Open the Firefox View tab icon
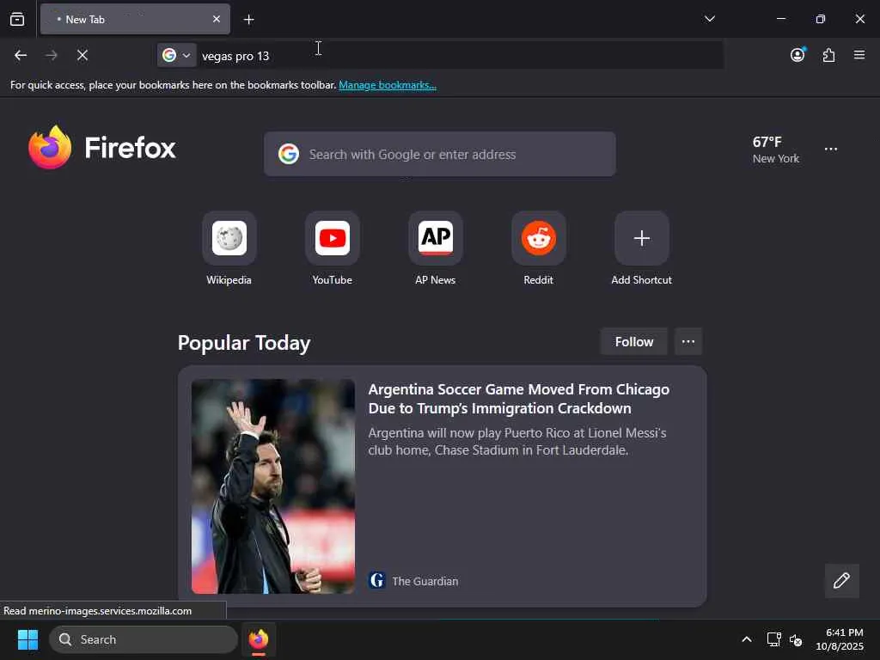Image resolution: width=880 pixels, height=660 pixels. click(17, 20)
